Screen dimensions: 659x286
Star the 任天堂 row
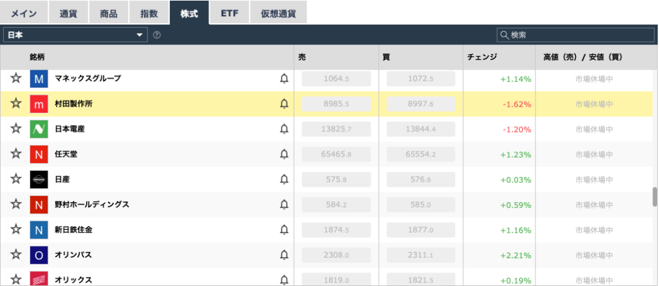coord(16,154)
